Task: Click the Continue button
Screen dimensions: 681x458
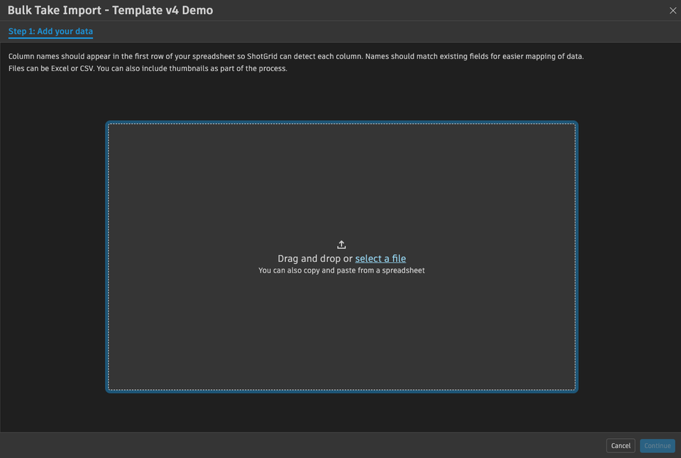Action: coord(658,446)
